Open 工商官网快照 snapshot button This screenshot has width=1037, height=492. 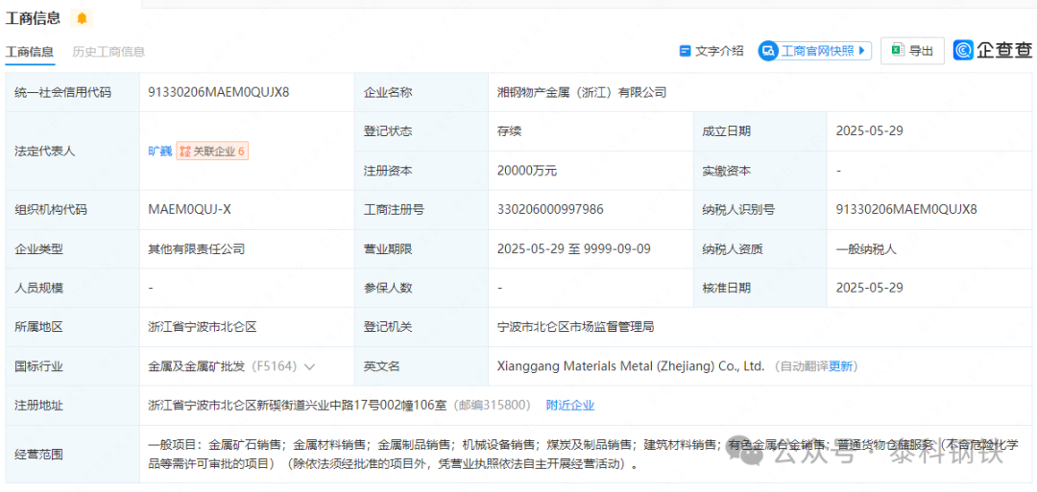[815, 51]
